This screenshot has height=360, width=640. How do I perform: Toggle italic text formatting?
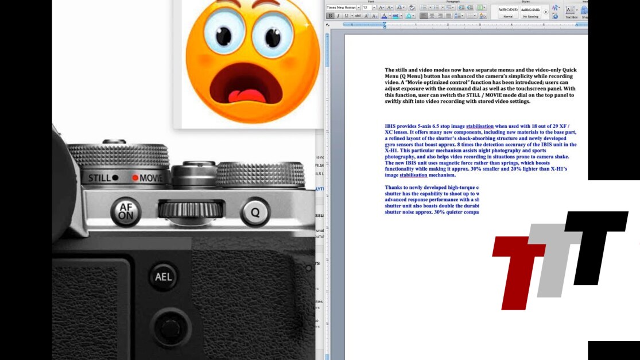point(338,16)
